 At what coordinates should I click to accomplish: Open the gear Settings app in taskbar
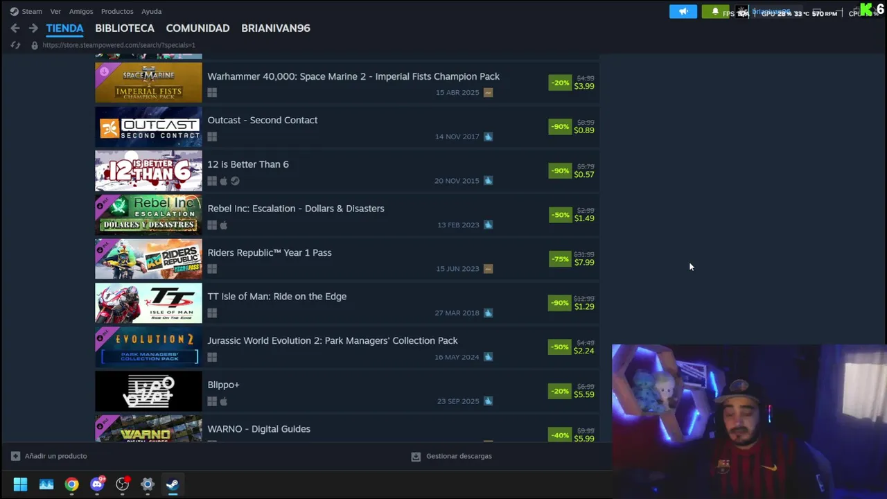(148, 484)
